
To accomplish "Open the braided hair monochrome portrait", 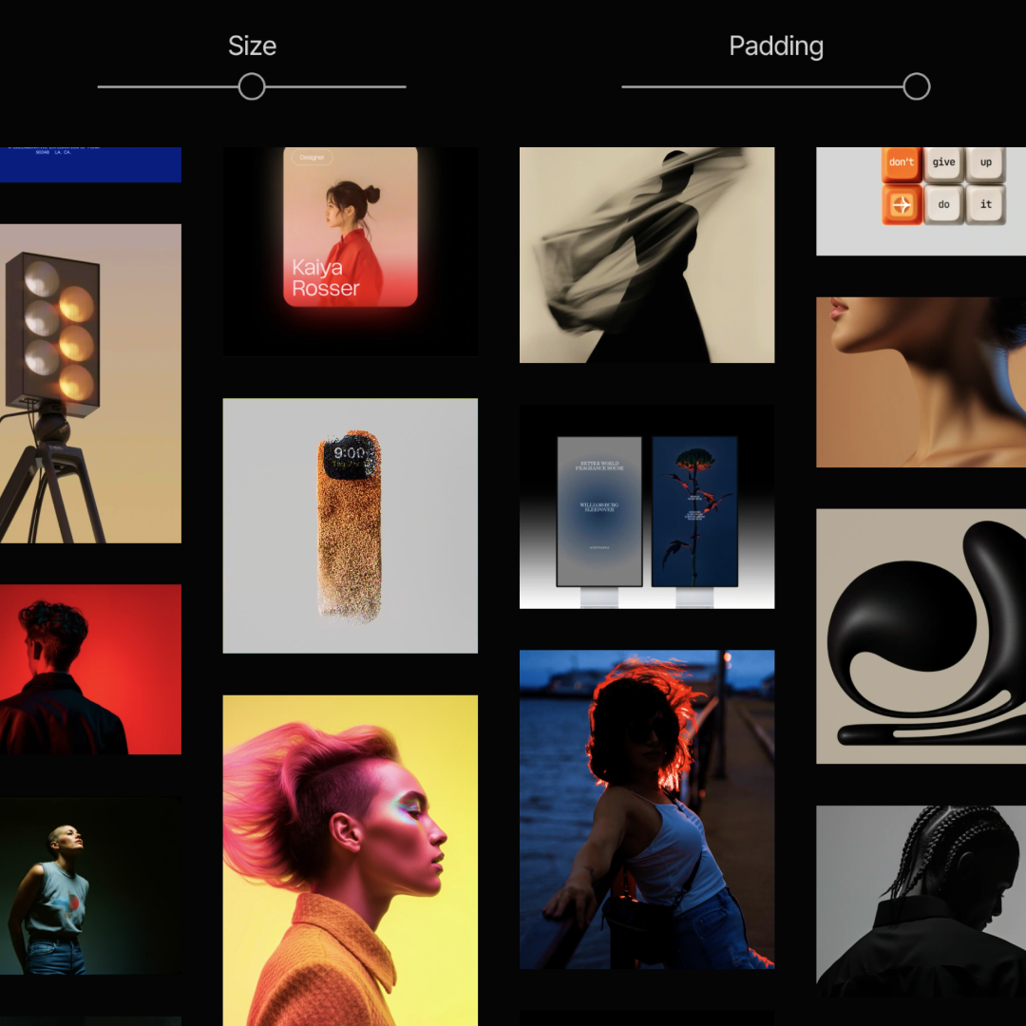I will [921, 901].
